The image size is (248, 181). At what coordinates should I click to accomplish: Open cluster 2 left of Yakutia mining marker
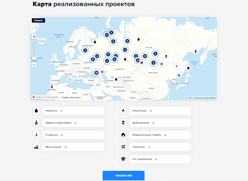coord(155,54)
